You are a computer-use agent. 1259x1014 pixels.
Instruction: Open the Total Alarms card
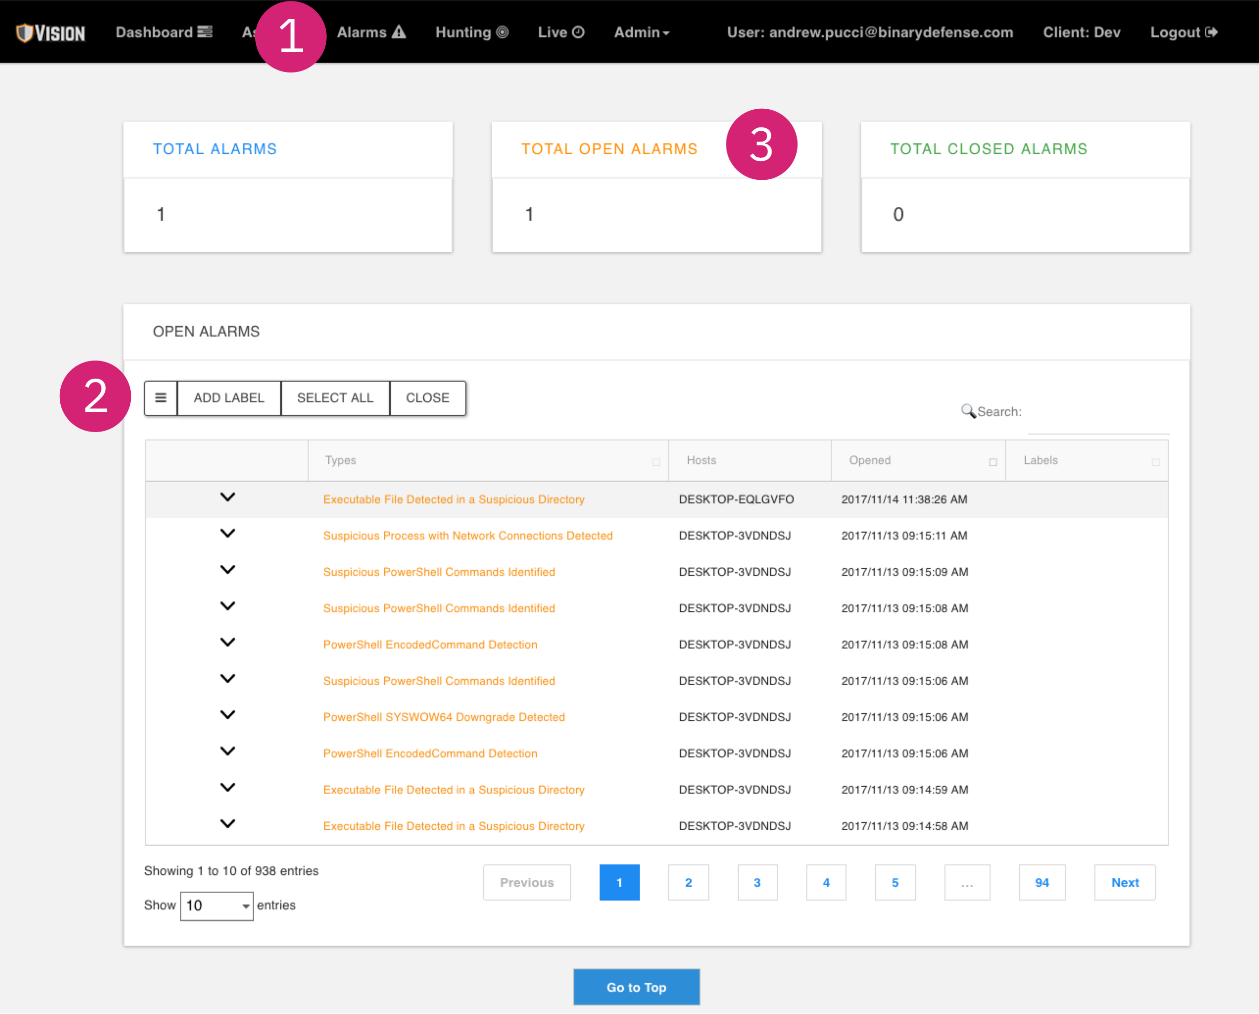288,187
